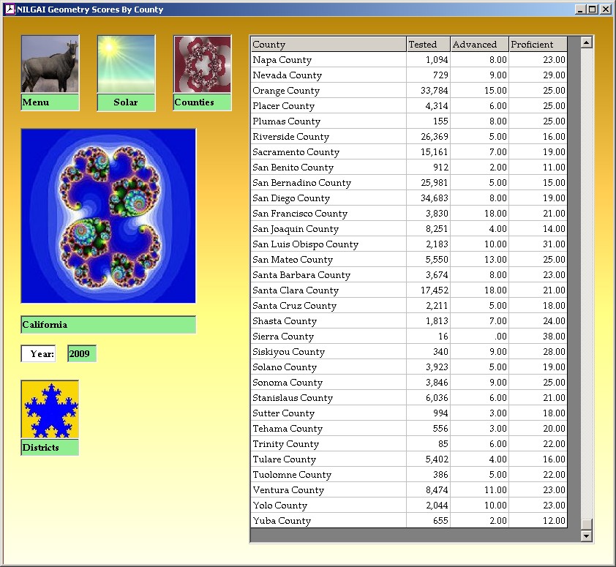The image size is (616, 567).
Task: Click the California state field
Action: pos(108,325)
